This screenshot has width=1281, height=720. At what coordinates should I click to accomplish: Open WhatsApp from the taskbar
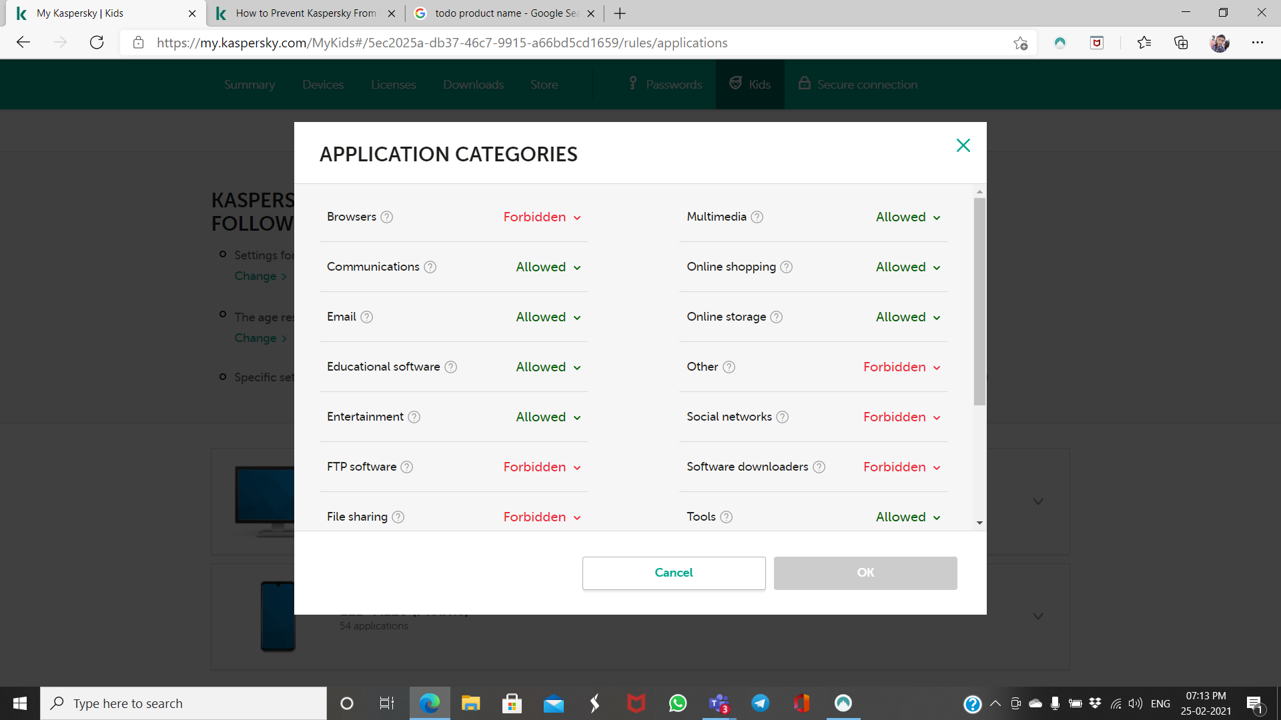click(x=678, y=703)
